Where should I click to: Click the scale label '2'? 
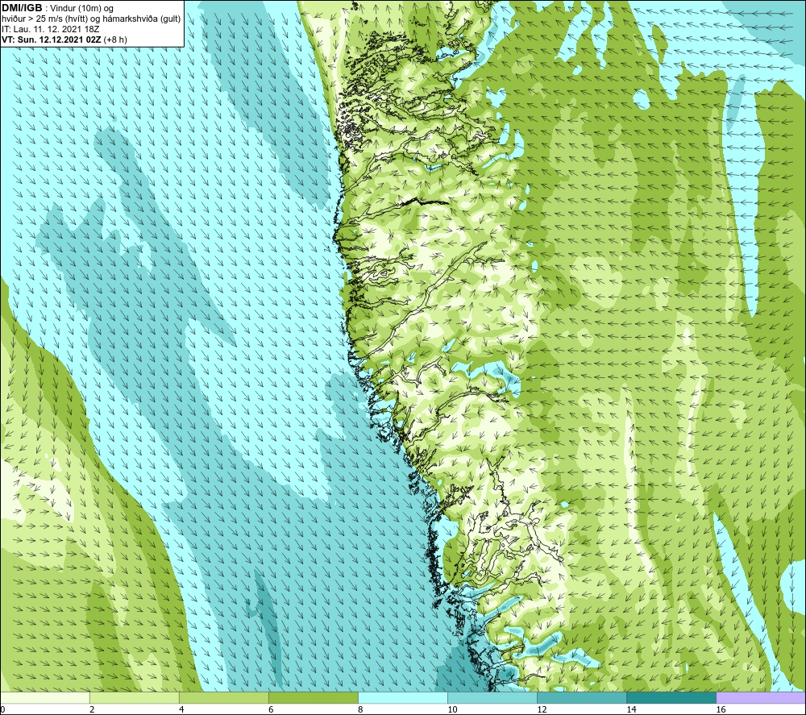click(x=92, y=710)
